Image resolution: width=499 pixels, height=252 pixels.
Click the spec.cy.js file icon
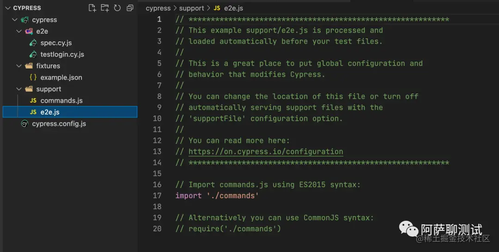pyautogui.click(x=33, y=43)
